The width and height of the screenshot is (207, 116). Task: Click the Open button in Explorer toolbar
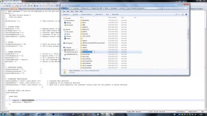[76, 14]
